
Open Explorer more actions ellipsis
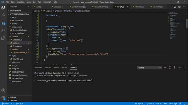coord(28,7)
